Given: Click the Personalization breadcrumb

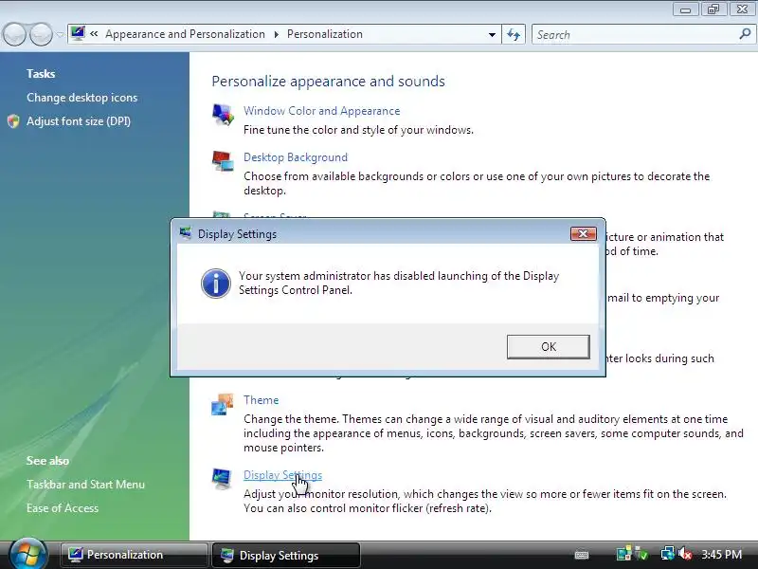Looking at the screenshot, I should click(x=325, y=34).
